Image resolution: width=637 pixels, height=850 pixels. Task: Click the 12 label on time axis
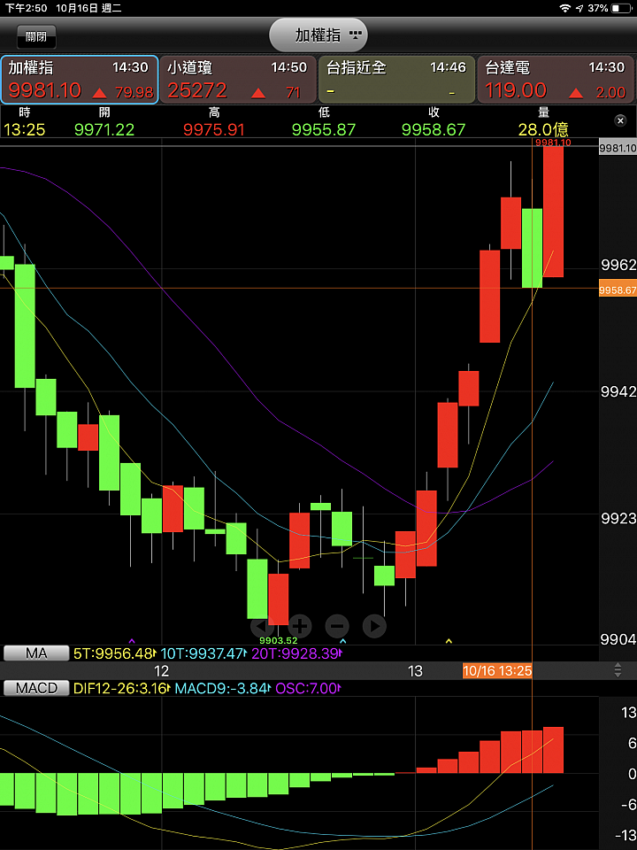click(x=161, y=671)
